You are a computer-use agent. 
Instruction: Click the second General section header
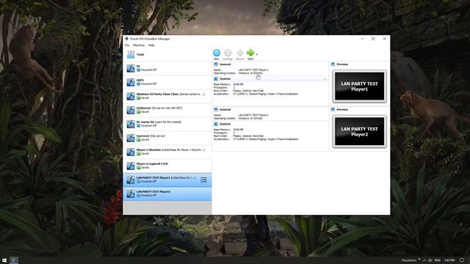(x=225, y=109)
